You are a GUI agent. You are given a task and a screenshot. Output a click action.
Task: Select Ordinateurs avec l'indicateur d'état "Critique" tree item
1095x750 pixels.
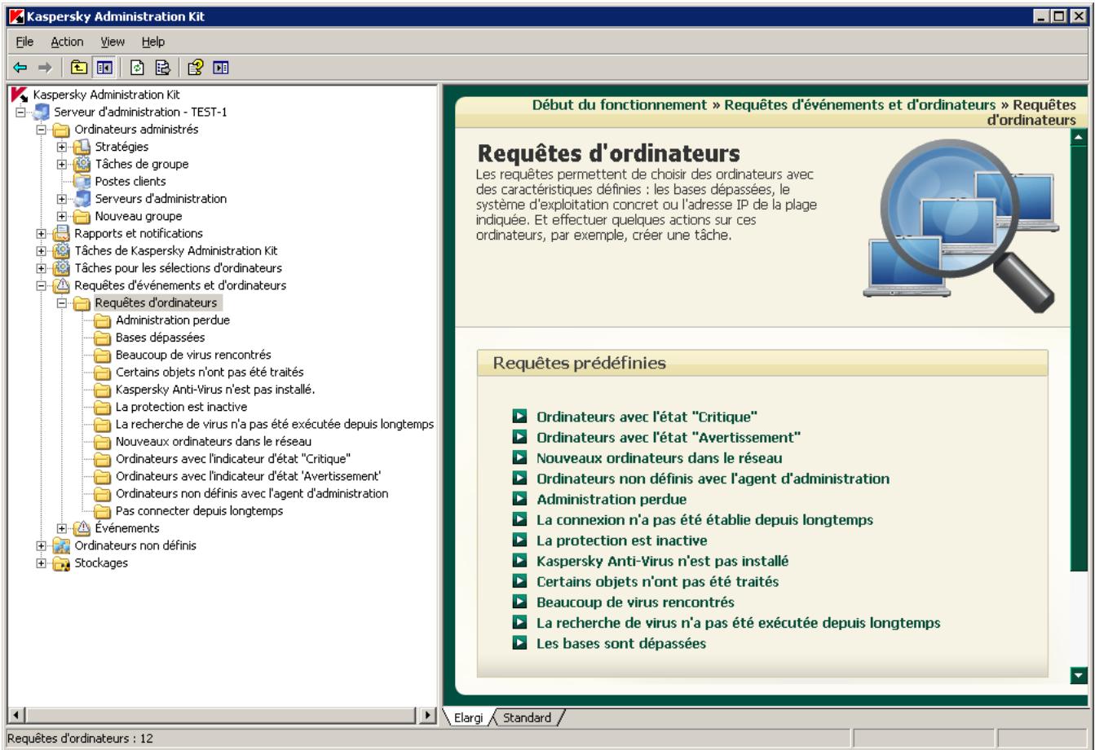point(234,458)
